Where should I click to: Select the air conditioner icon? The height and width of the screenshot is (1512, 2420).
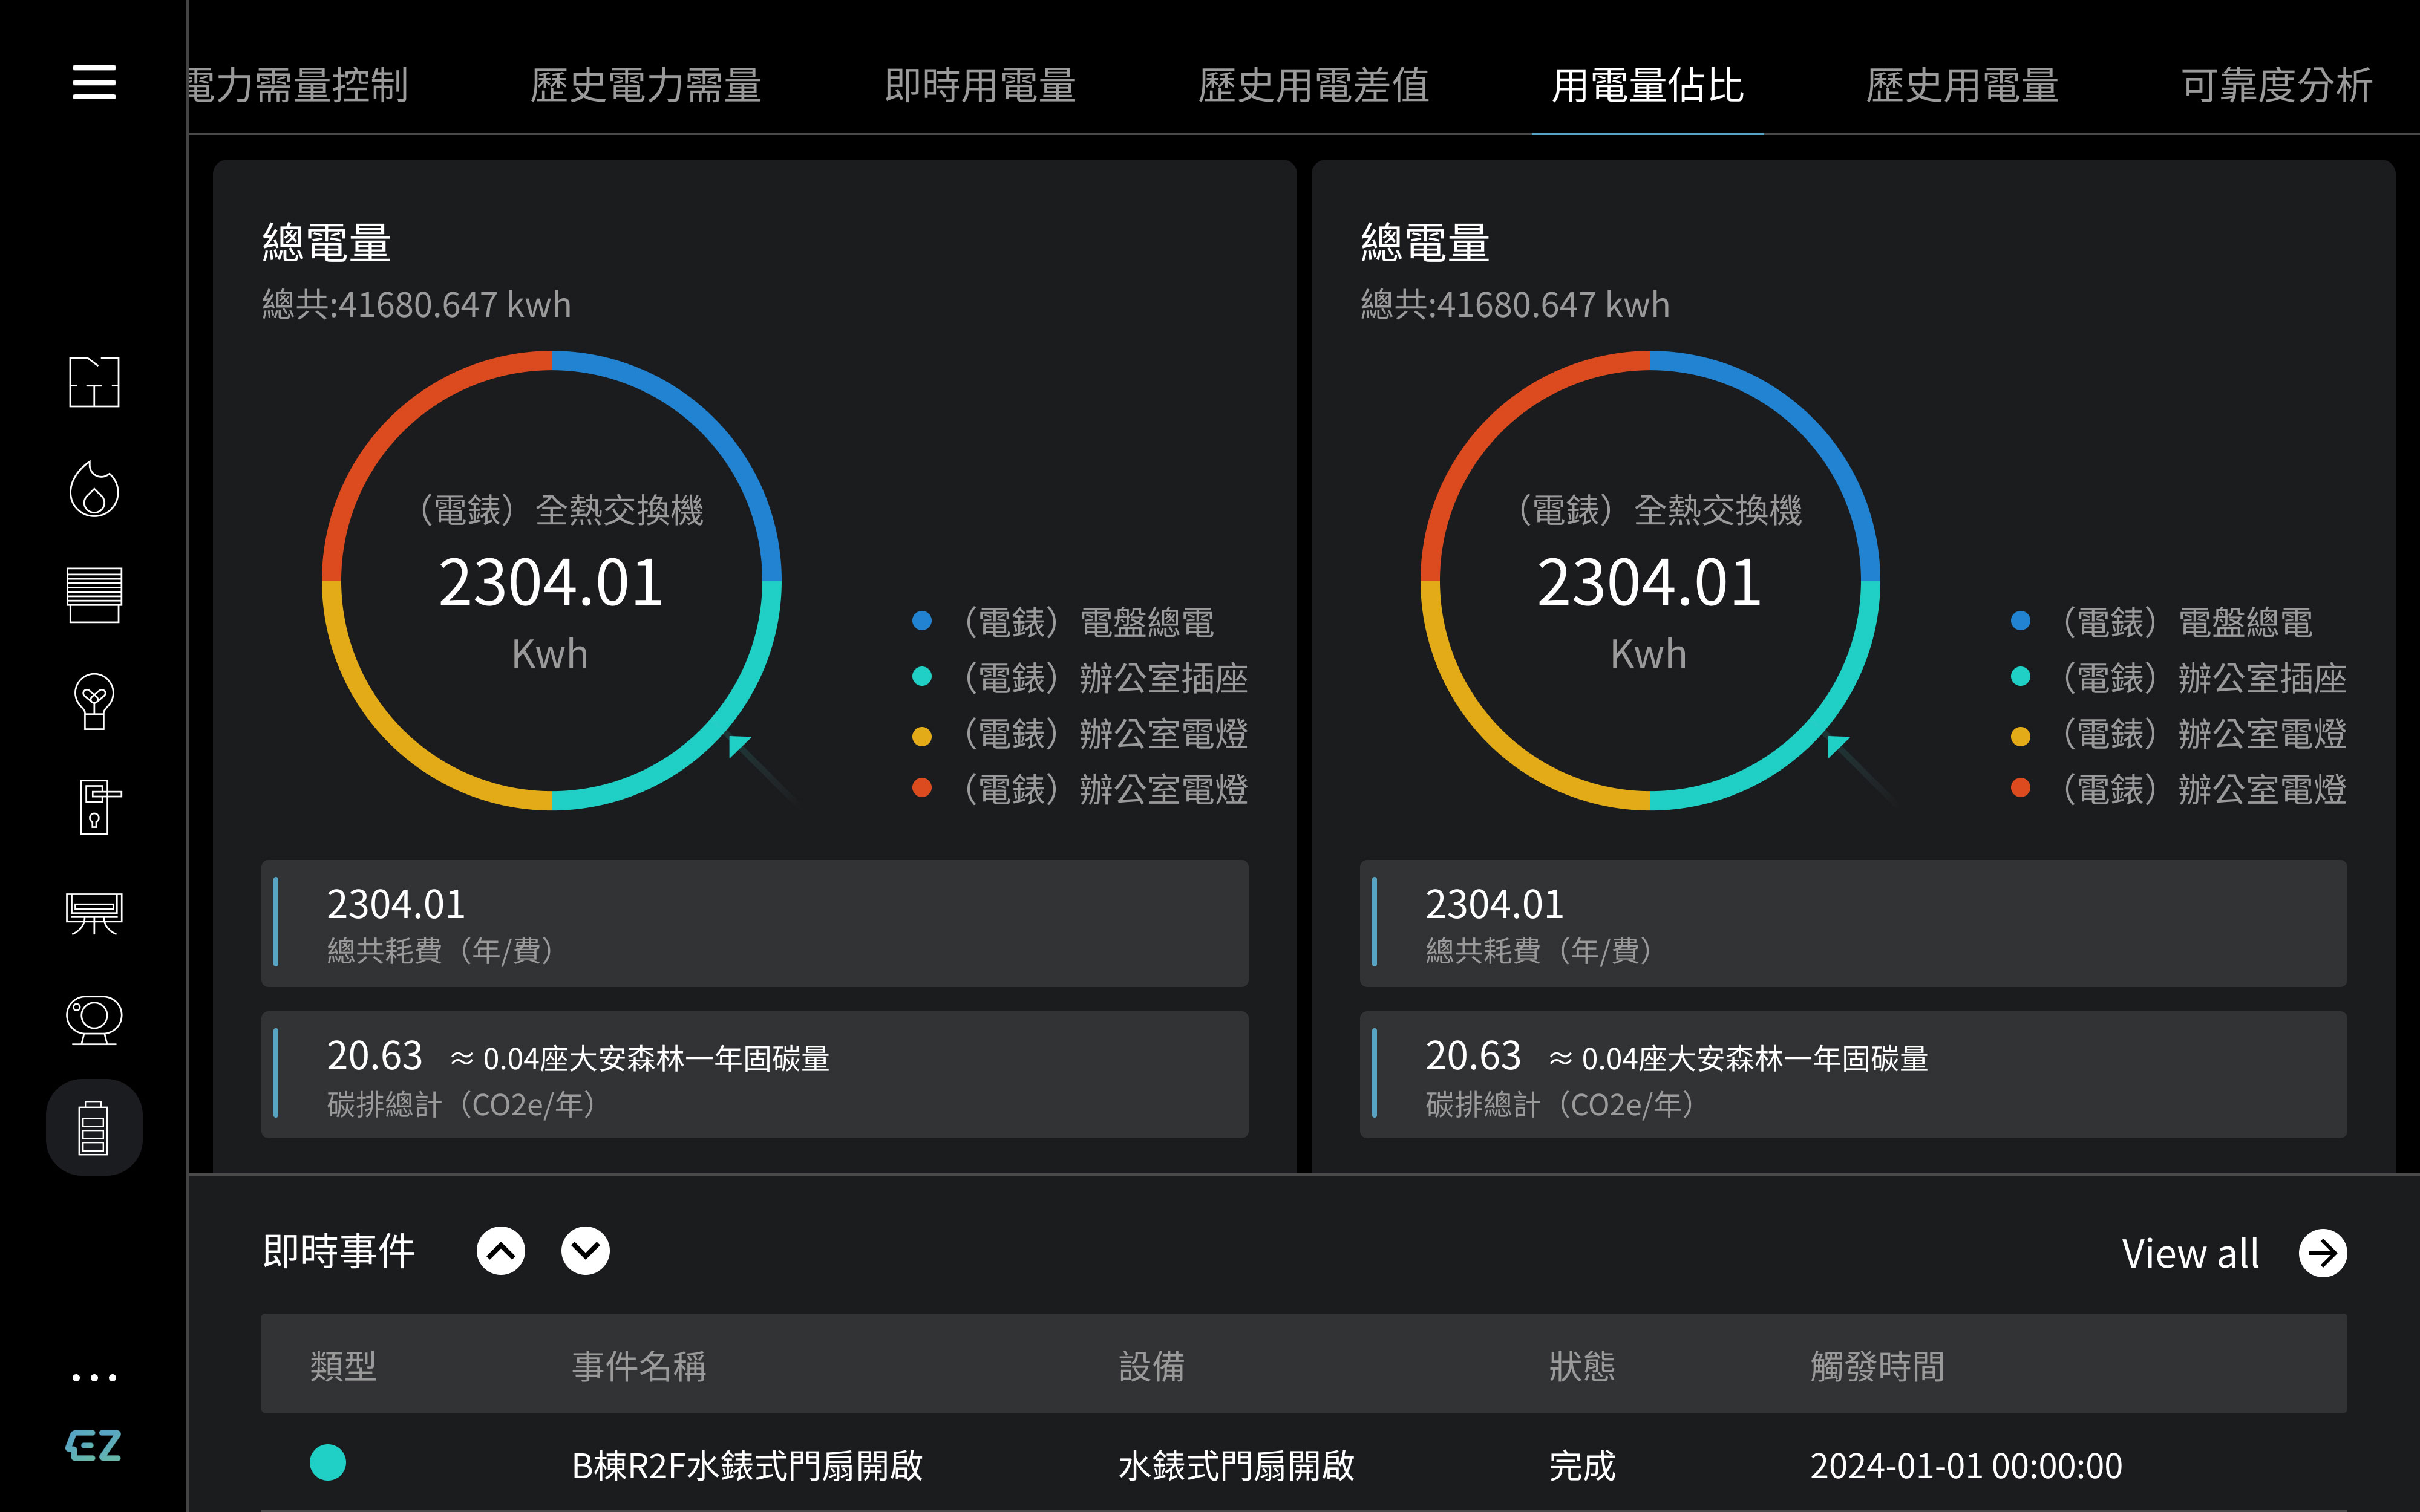94,913
